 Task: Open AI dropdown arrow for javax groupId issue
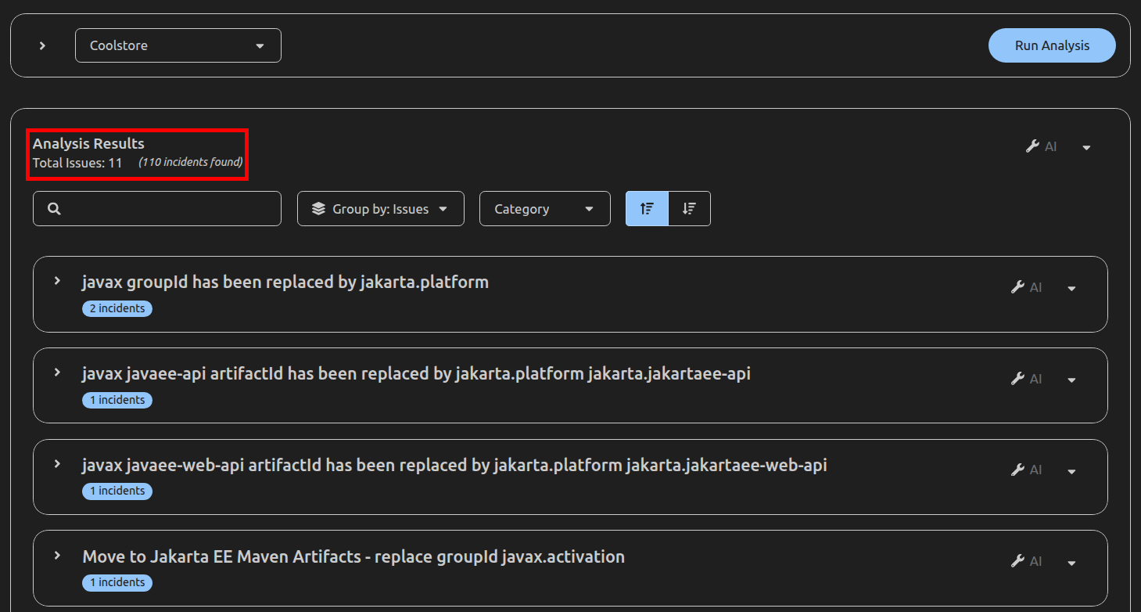pos(1071,288)
